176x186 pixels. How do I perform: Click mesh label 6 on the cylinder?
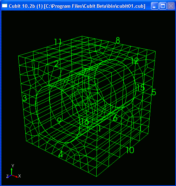pos(115,118)
